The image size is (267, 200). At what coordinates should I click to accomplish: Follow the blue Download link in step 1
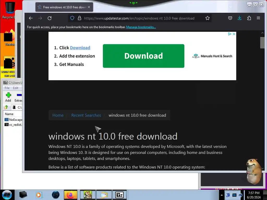coord(80,48)
